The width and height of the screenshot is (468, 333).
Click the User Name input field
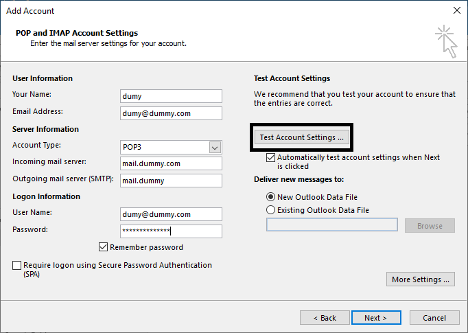pyautogui.click(x=171, y=214)
